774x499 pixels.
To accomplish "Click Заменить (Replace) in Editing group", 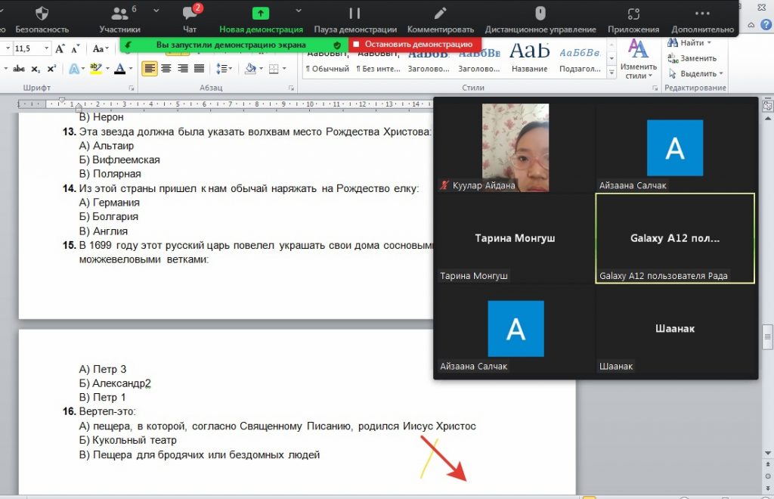I will point(692,58).
